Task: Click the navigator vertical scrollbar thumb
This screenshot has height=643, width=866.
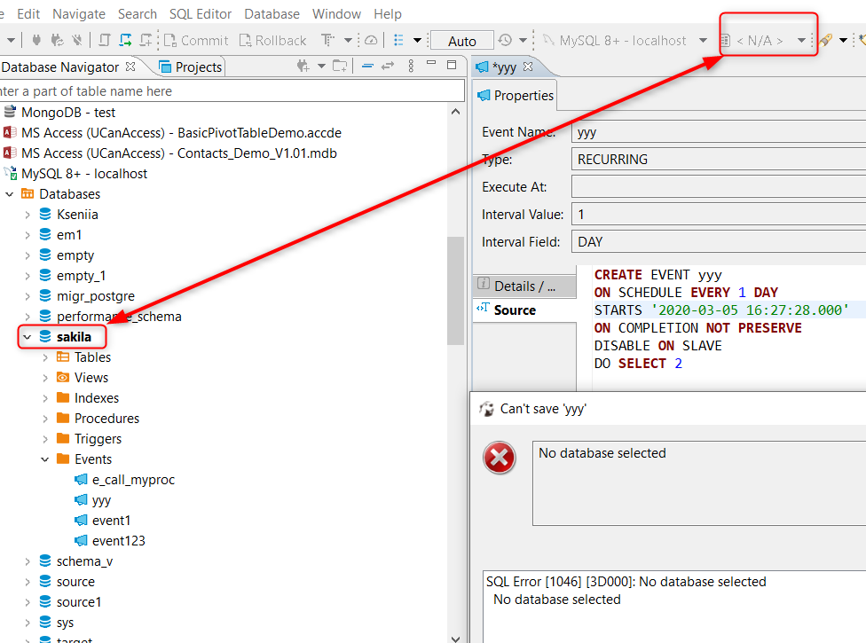Action: tap(456, 291)
